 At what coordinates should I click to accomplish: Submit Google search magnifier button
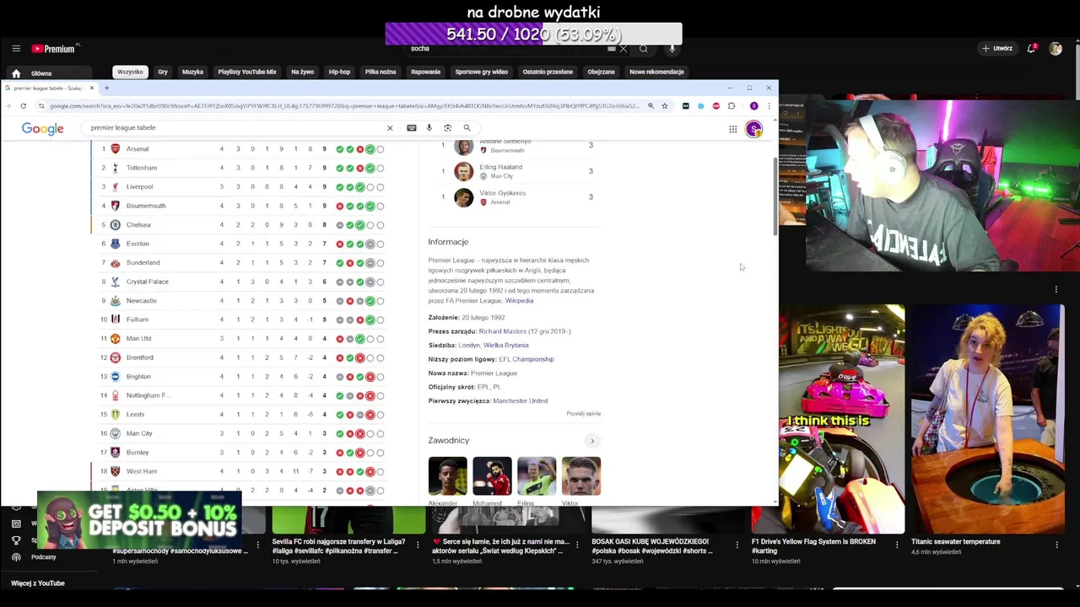467,128
